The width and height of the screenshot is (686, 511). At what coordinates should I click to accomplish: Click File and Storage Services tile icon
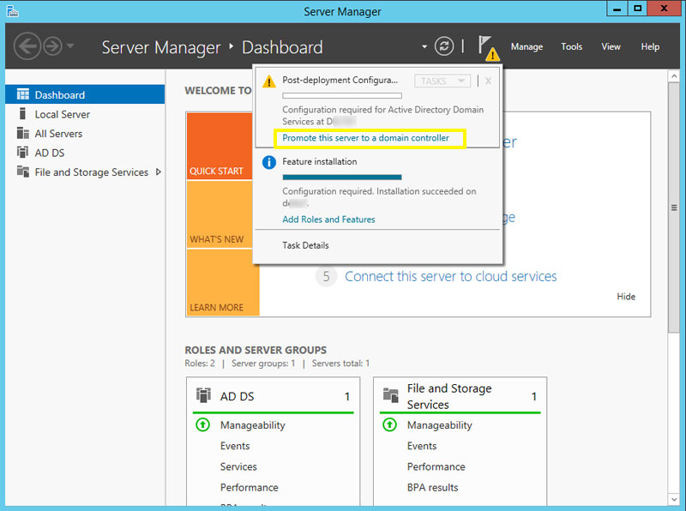point(391,395)
